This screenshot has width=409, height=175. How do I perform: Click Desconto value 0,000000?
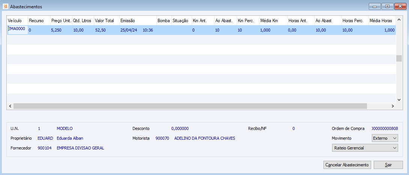[x=180, y=128]
